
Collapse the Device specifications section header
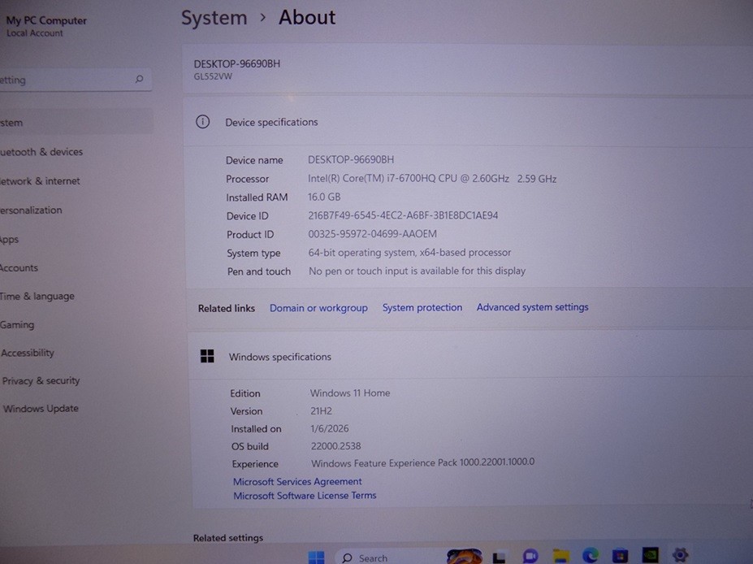click(468, 122)
